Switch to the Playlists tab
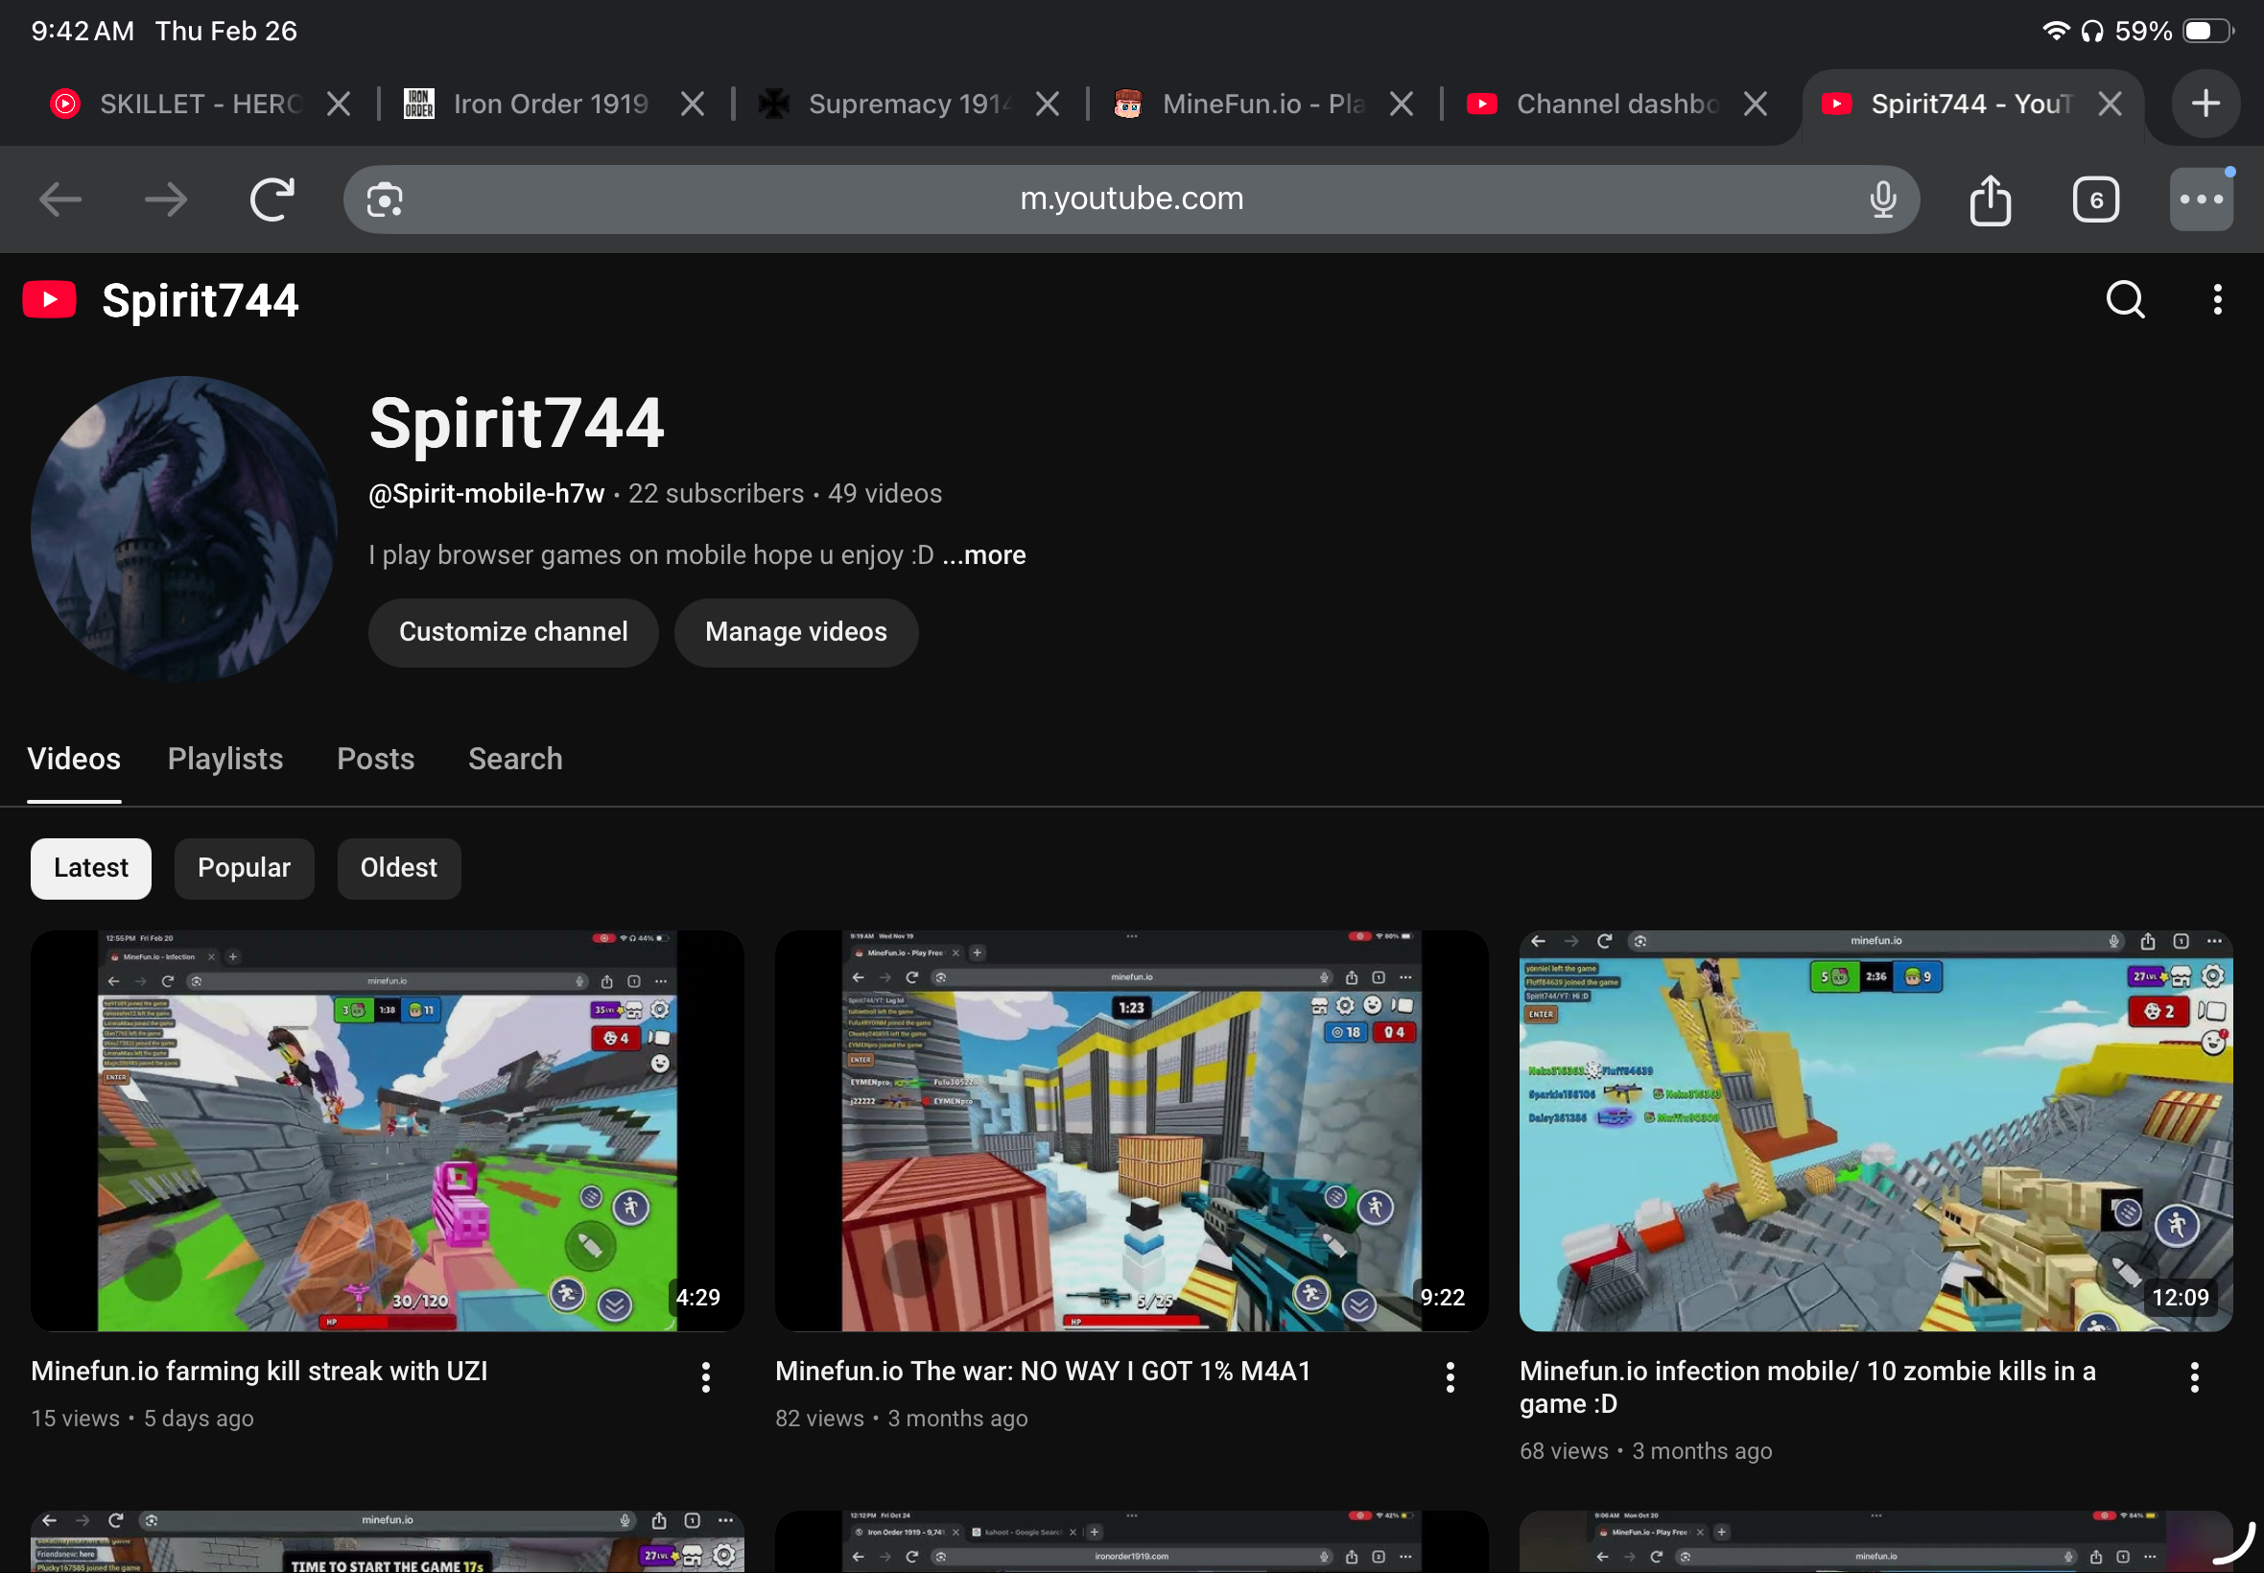Viewport: 2264px width, 1573px height. coord(224,759)
